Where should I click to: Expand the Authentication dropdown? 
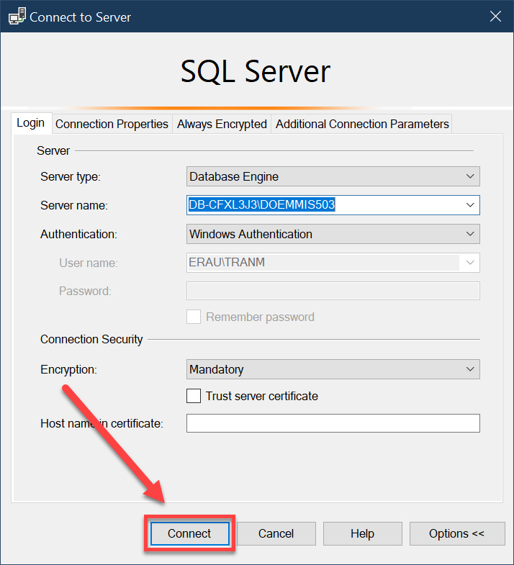point(333,234)
